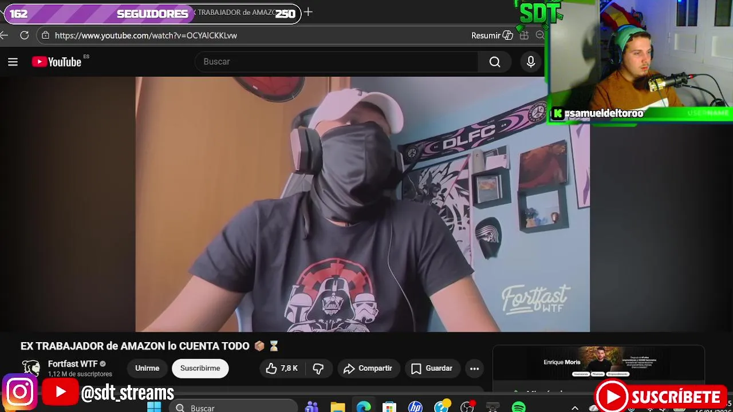Click the Suscribirme button
The image size is (733, 412).
[x=200, y=369]
